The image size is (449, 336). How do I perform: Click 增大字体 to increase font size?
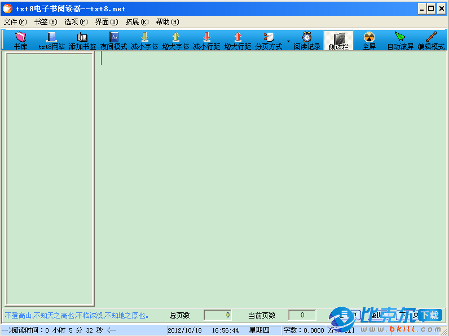175,41
